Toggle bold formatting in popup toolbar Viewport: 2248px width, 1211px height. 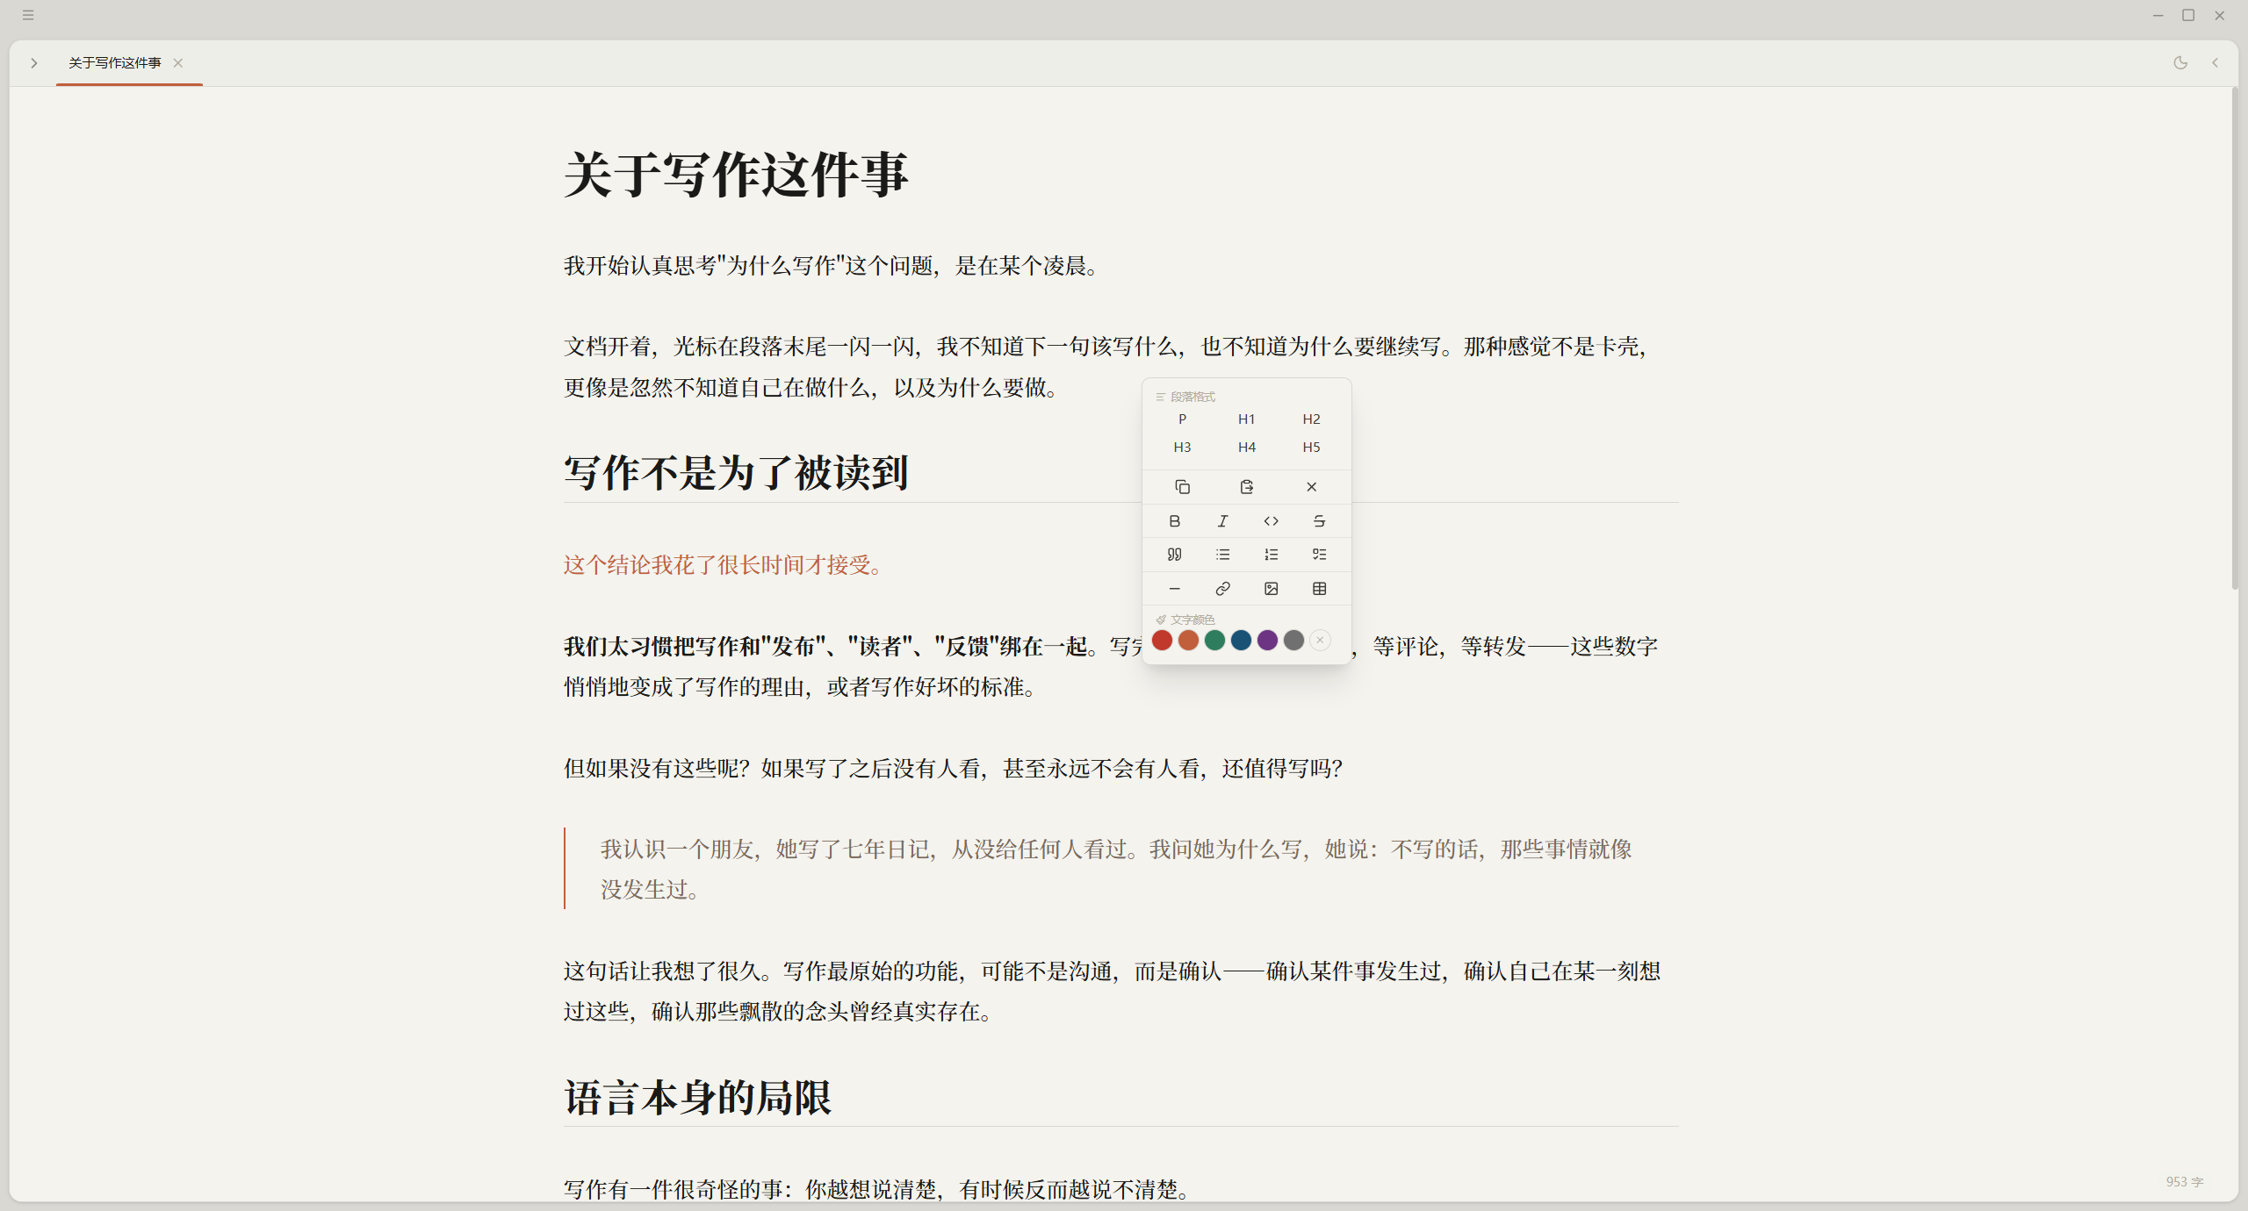[x=1174, y=521]
